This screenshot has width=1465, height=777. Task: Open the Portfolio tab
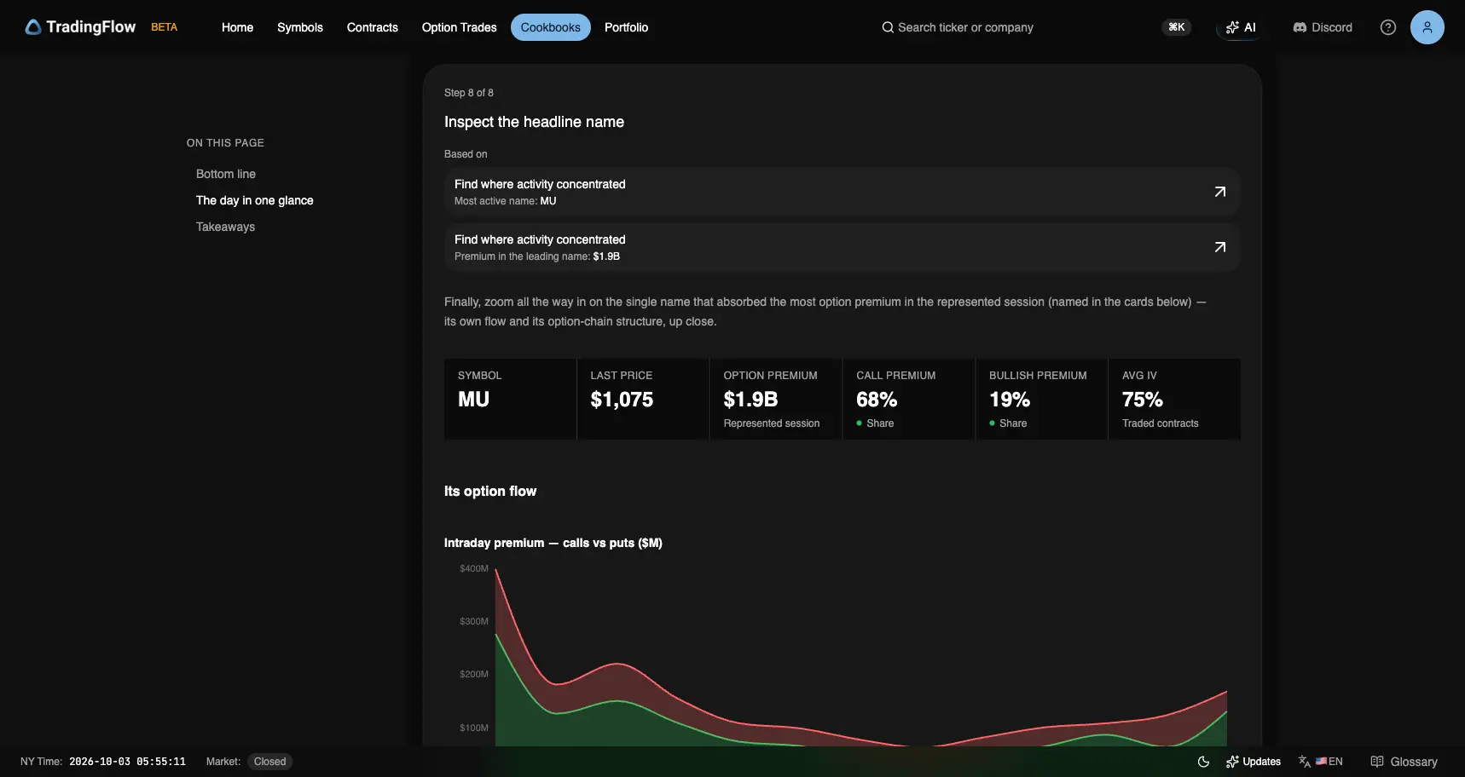coord(627,27)
